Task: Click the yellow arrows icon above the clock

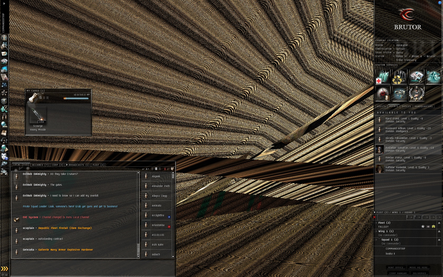Action: tap(4, 269)
